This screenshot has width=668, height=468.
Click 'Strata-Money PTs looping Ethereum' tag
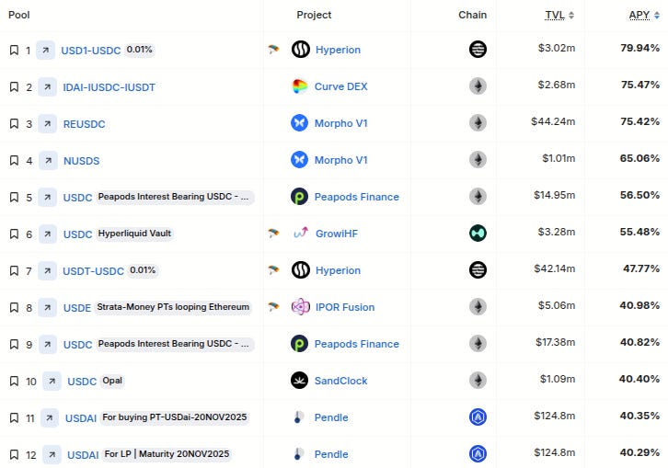[173, 307]
